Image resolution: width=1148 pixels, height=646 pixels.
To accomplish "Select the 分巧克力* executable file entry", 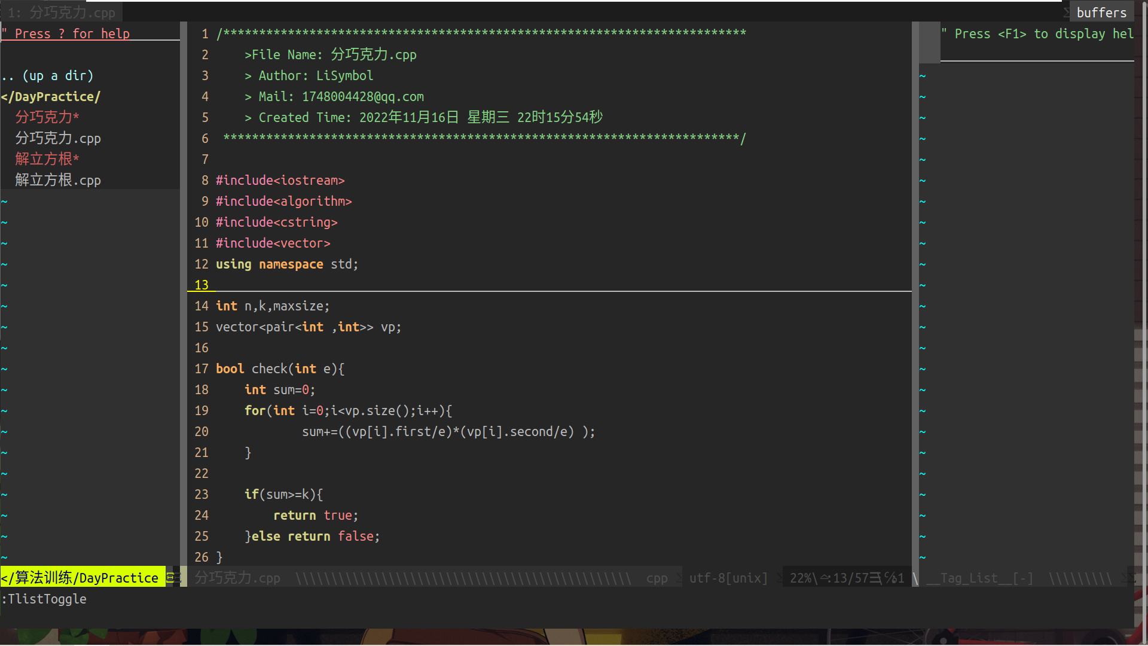I will pyautogui.click(x=47, y=117).
